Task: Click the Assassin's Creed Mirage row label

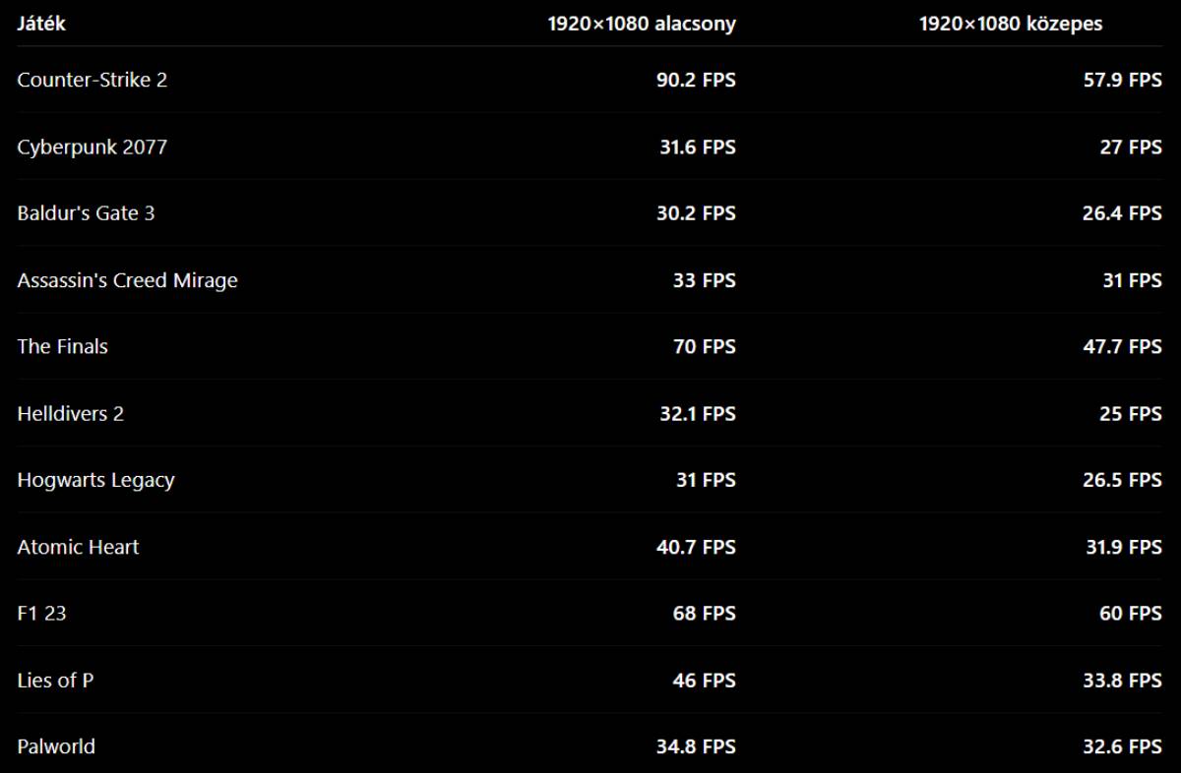Action: 128,280
